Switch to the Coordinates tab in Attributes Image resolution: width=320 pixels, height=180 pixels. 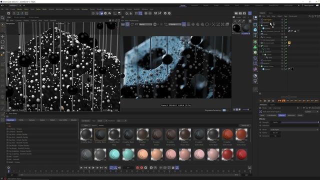point(271,115)
